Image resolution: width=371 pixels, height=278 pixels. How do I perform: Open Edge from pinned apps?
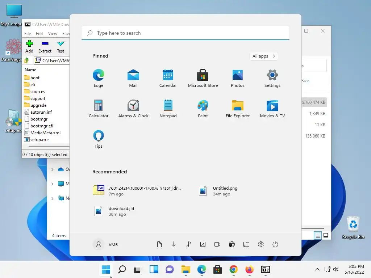tap(99, 78)
